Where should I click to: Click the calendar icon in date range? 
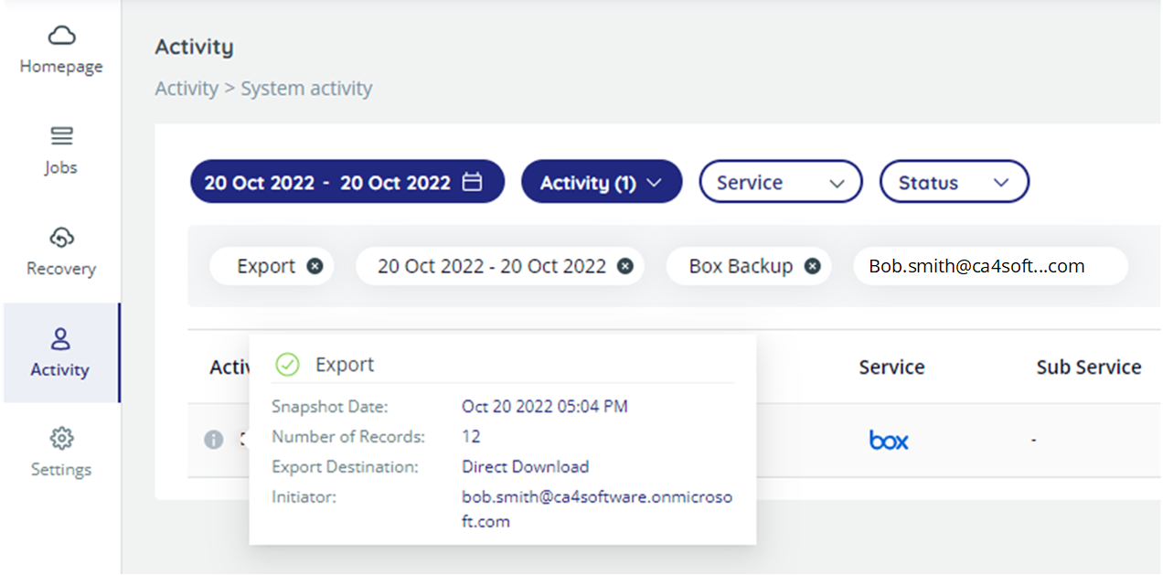pyautogui.click(x=472, y=182)
